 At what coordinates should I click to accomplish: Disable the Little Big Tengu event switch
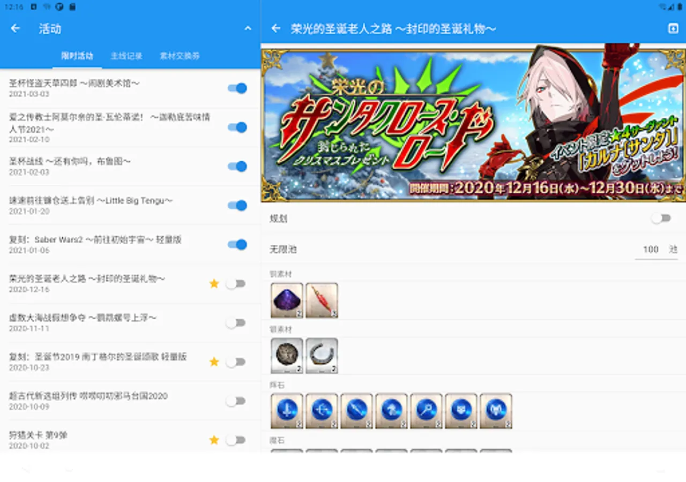(237, 205)
